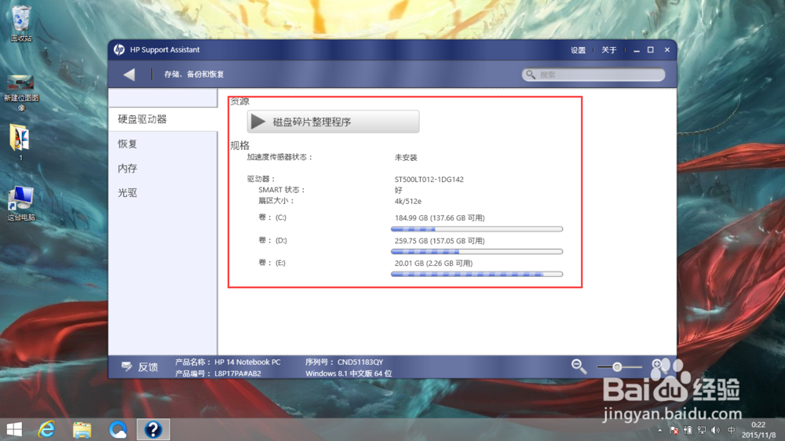Launch the 磁盘碎片整理程序 button
Viewport: 785px width, 441px height.
pyautogui.click(x=333, y=122)
